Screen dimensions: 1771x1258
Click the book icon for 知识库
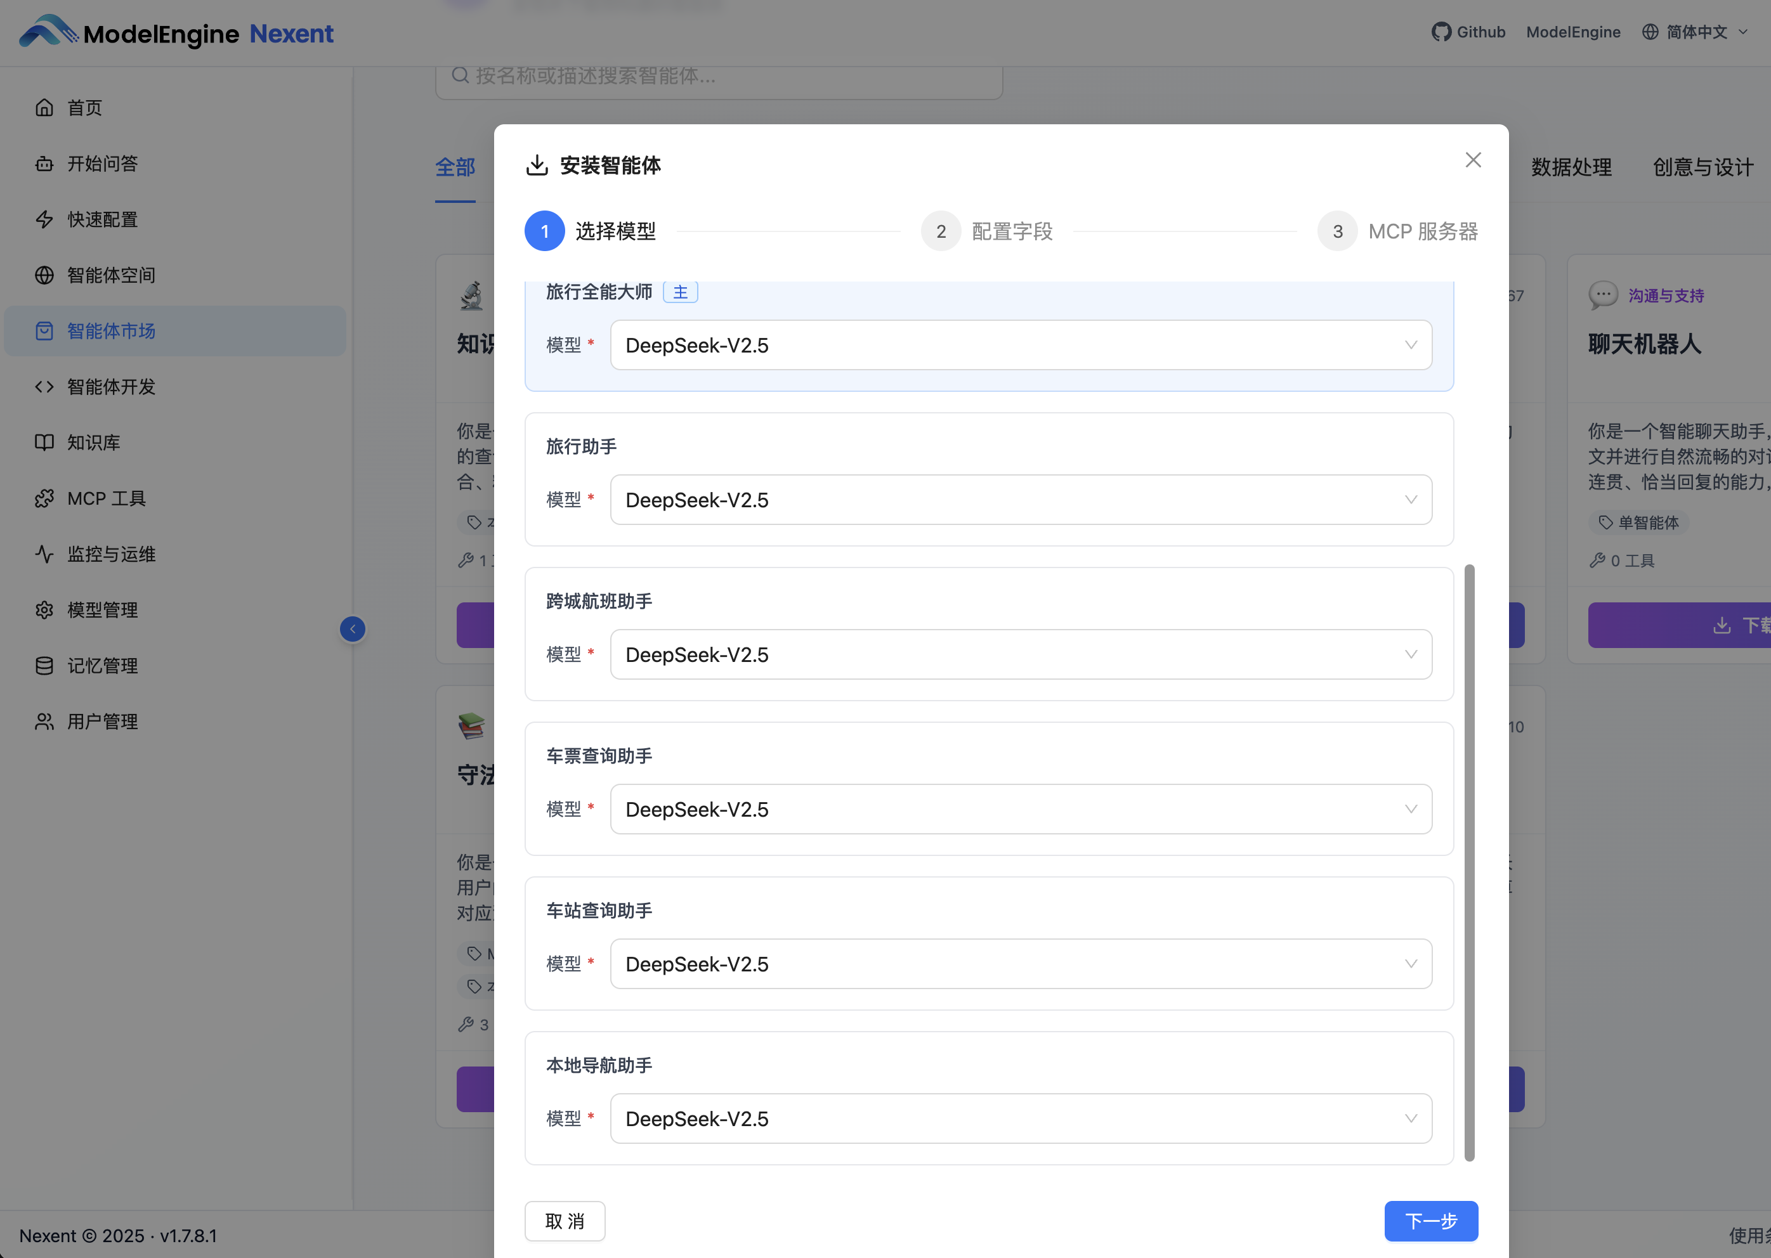[x=44, y=443]
